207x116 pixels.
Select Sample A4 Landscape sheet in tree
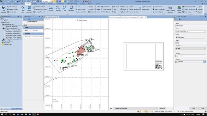click(11, 26)
